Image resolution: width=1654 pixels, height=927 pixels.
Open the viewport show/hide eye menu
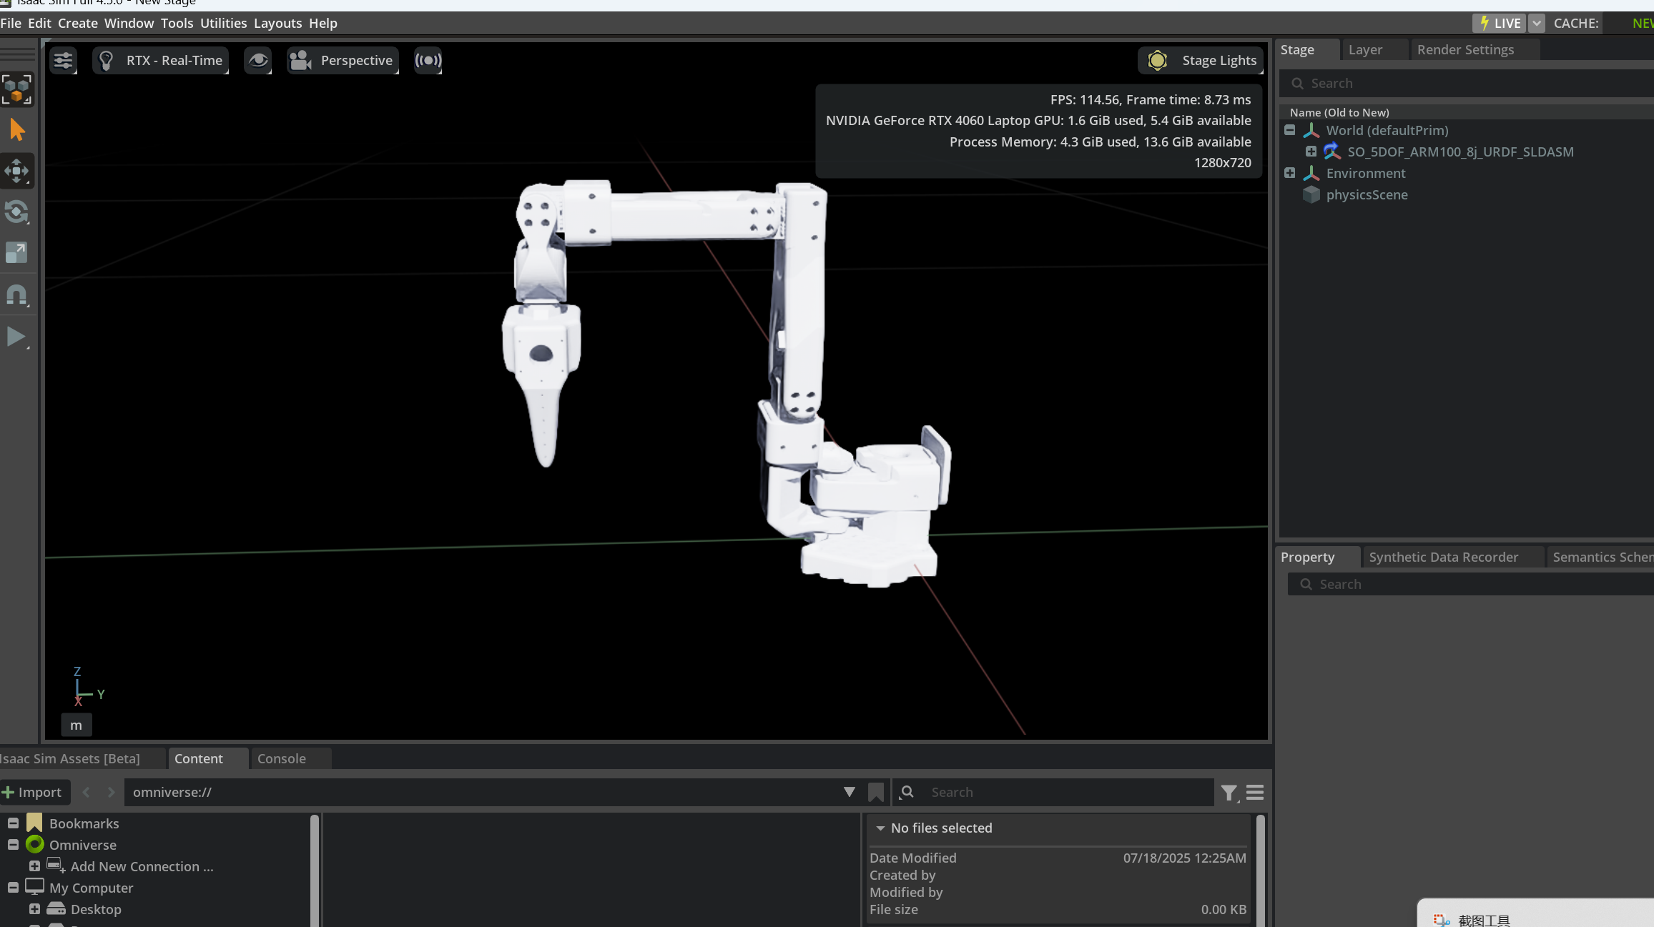(x=258, y=61)
